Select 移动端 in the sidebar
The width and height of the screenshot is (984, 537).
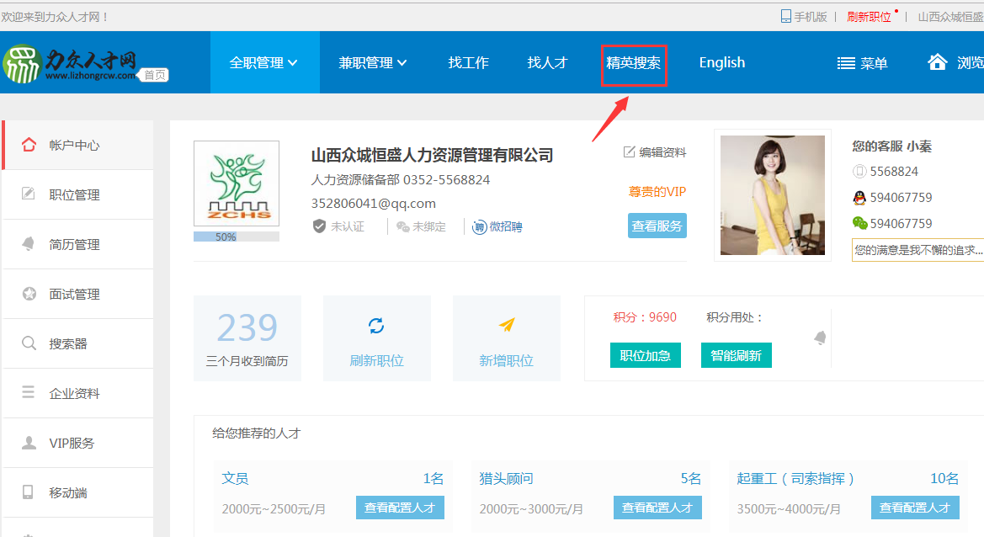77,492
